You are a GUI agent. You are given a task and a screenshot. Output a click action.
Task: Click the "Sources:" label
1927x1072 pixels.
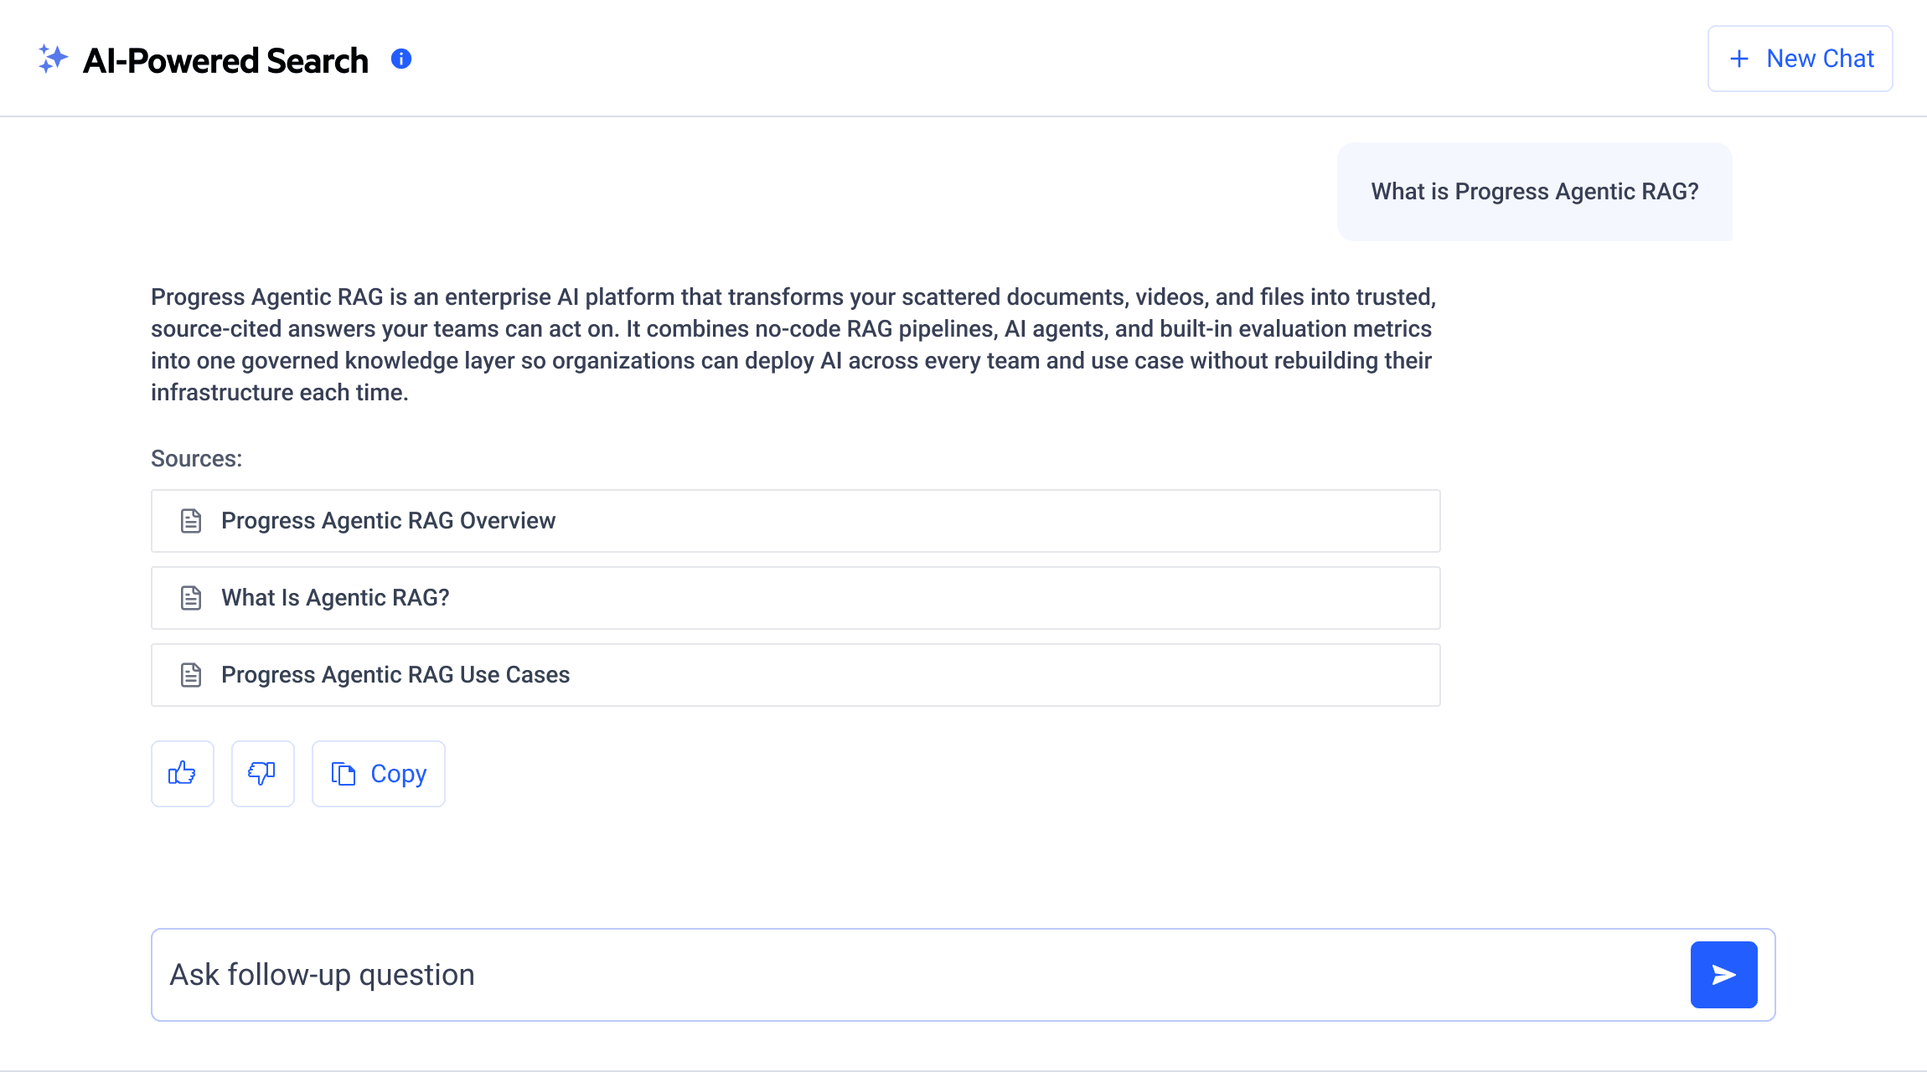pos(196,459)
